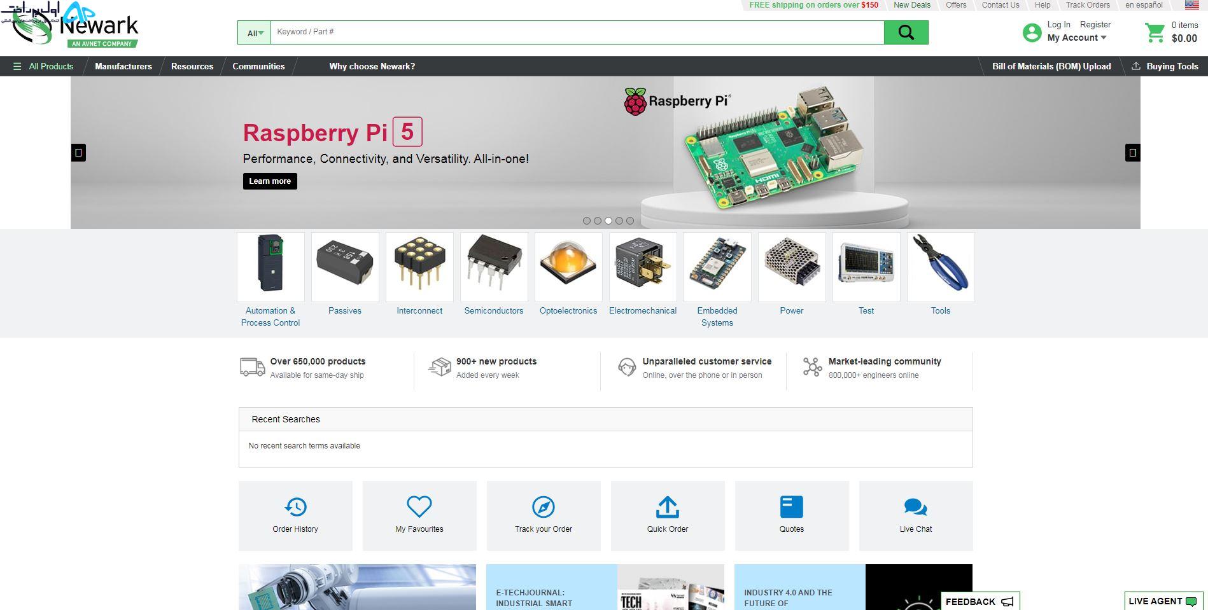Open Why choose Newark? menu item
This screenshot has height=610, width=1208.
372,66
